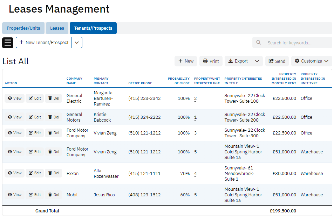Click the Print button with printer icon

click(x=211, y=61)
